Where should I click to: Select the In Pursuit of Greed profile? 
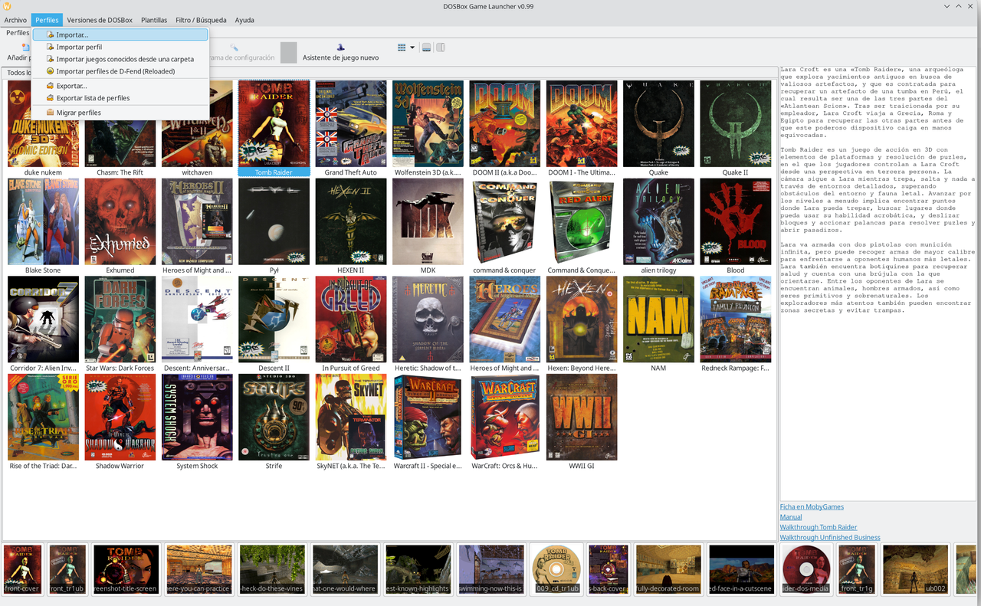[350, 324]
